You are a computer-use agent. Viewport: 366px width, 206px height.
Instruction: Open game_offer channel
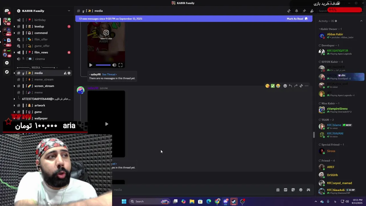tap(43, 46)
